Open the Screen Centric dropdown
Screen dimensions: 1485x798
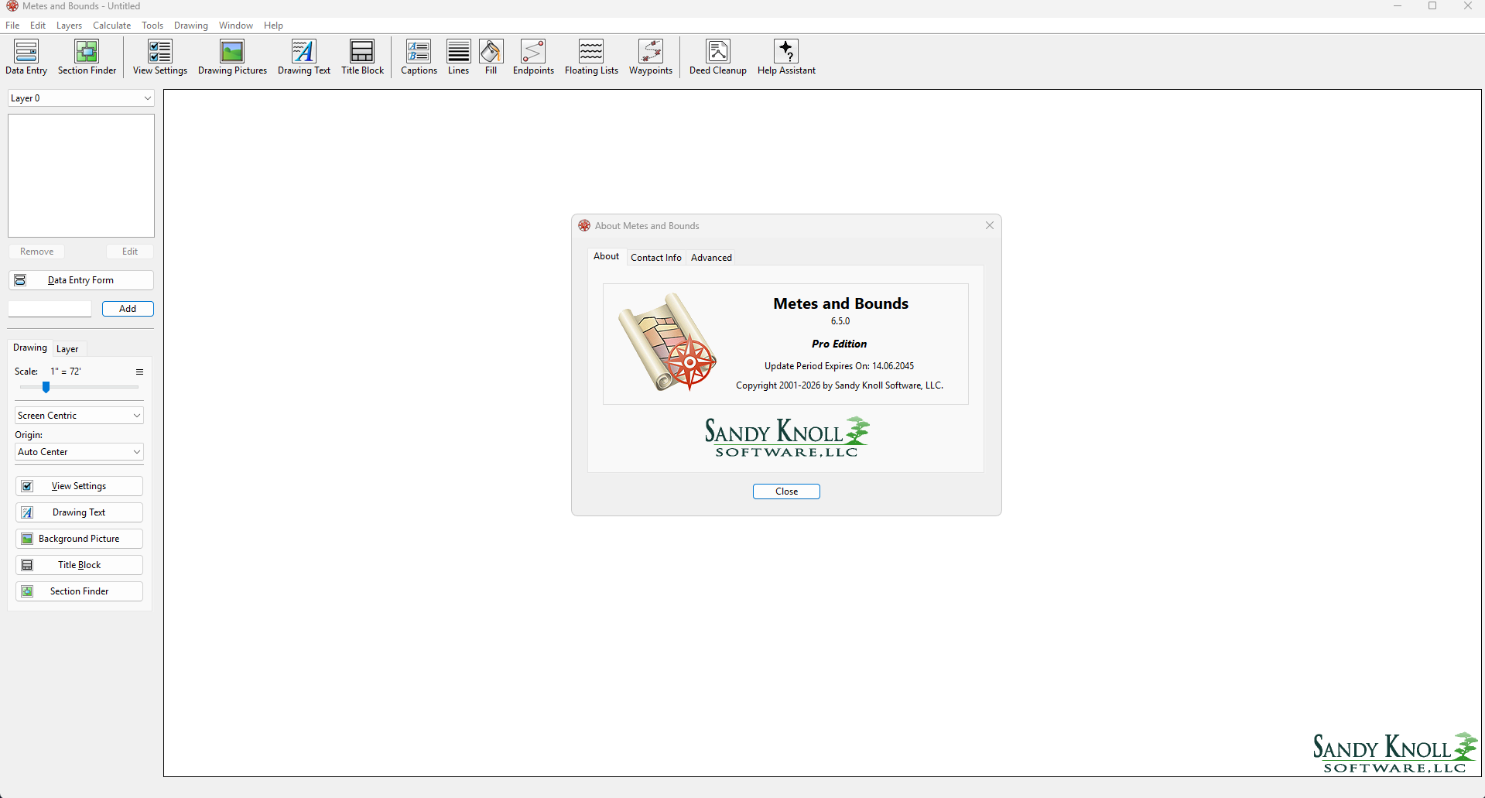(x=79, y=416)
